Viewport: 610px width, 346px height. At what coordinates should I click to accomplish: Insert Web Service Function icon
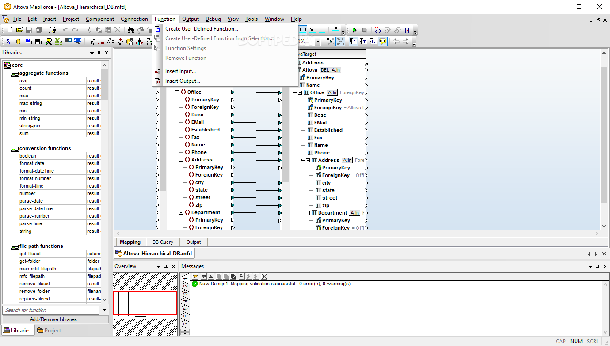click(49, 42)
